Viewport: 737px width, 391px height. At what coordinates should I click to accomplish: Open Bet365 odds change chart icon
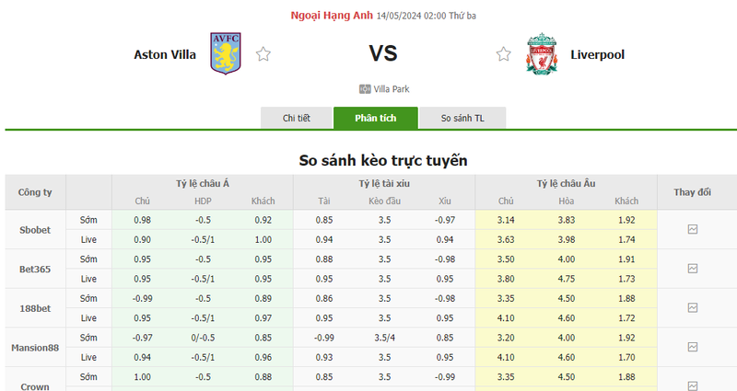[x=693, y=269]
